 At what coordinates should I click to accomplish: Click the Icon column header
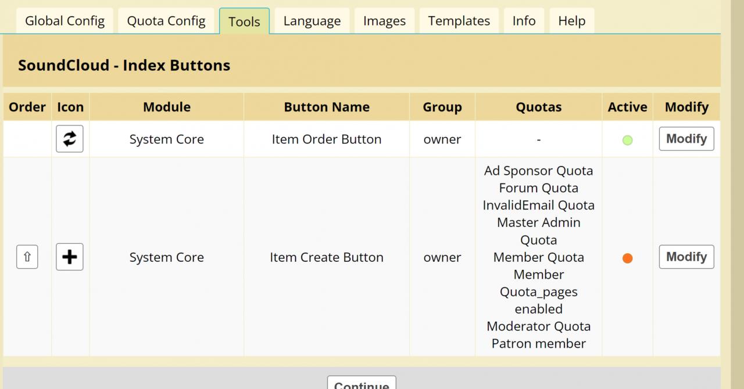[x=70, y=107]
